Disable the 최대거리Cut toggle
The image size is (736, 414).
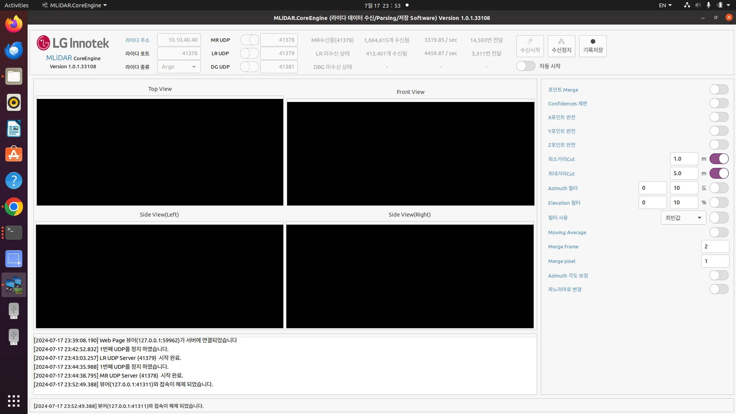[719, 173]
